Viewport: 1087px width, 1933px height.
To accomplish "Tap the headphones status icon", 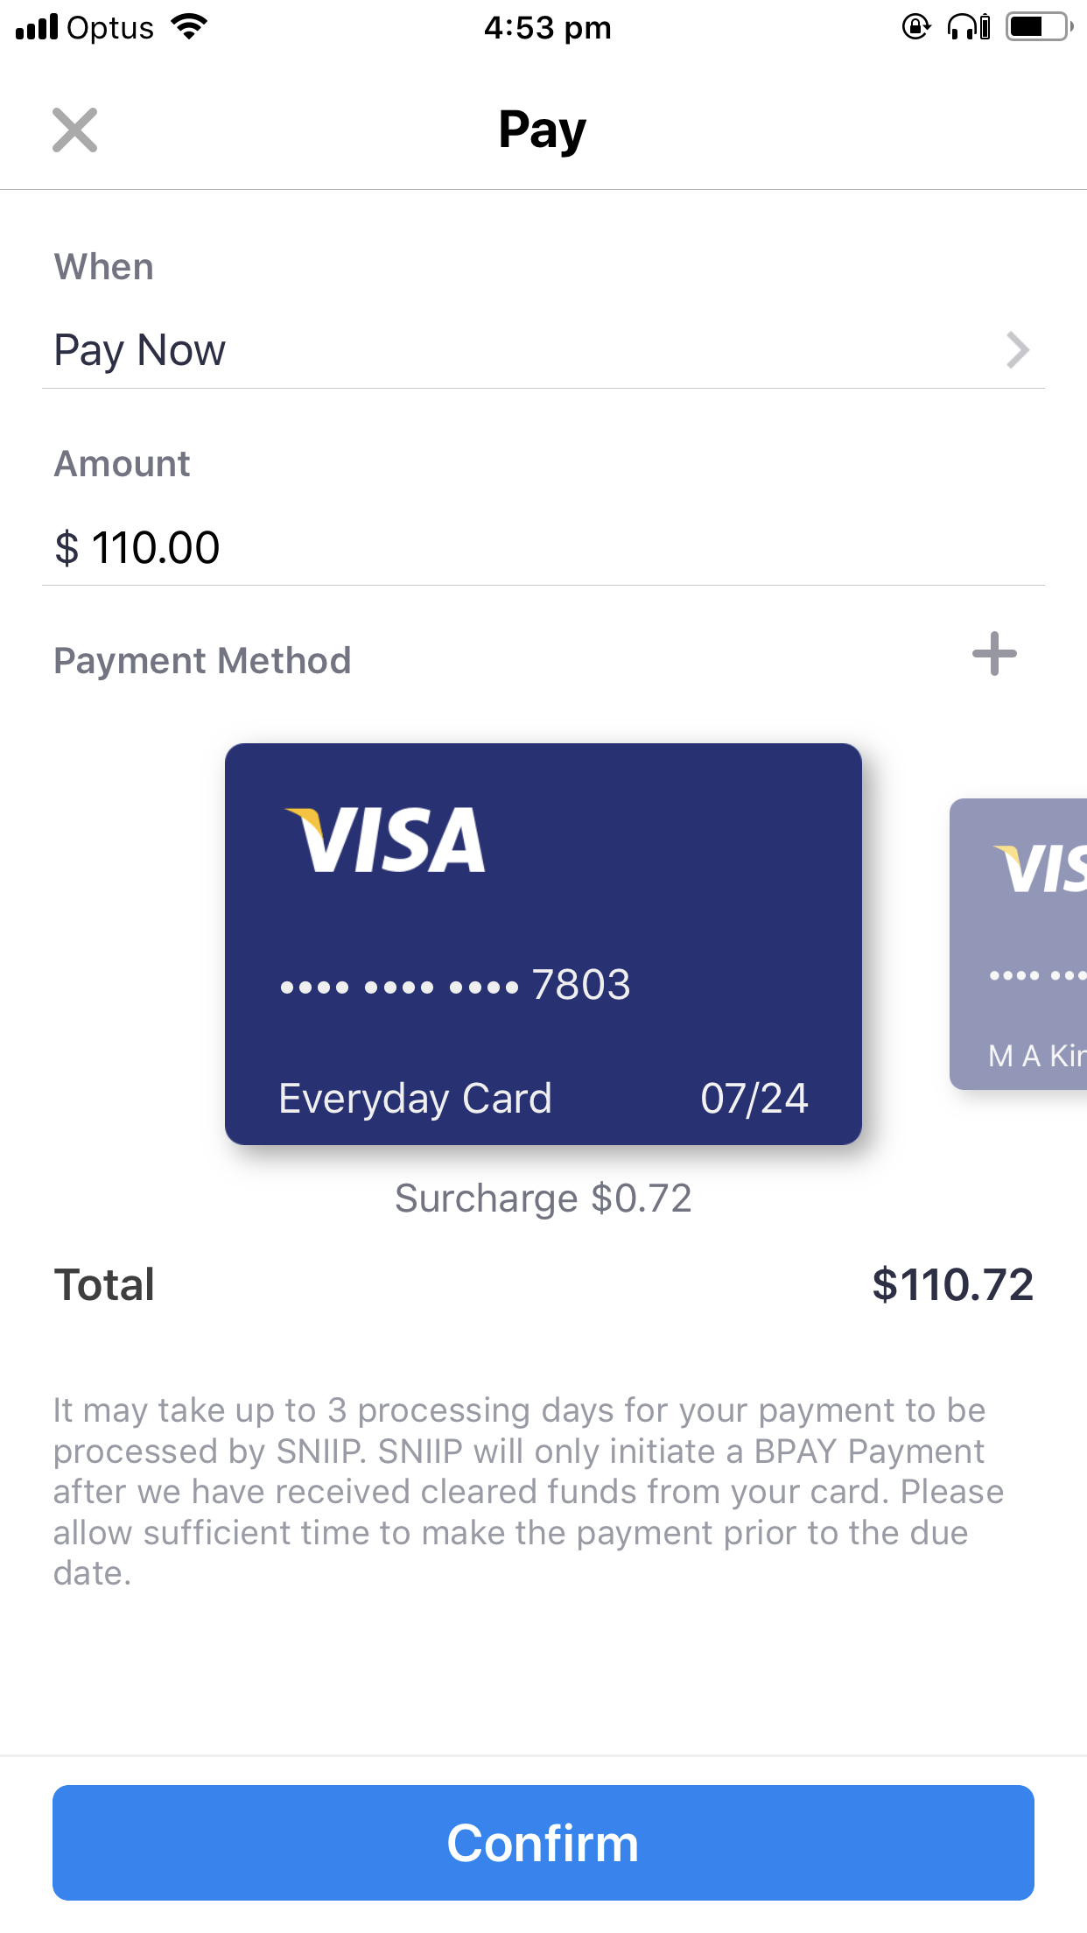I will point(969,27).
